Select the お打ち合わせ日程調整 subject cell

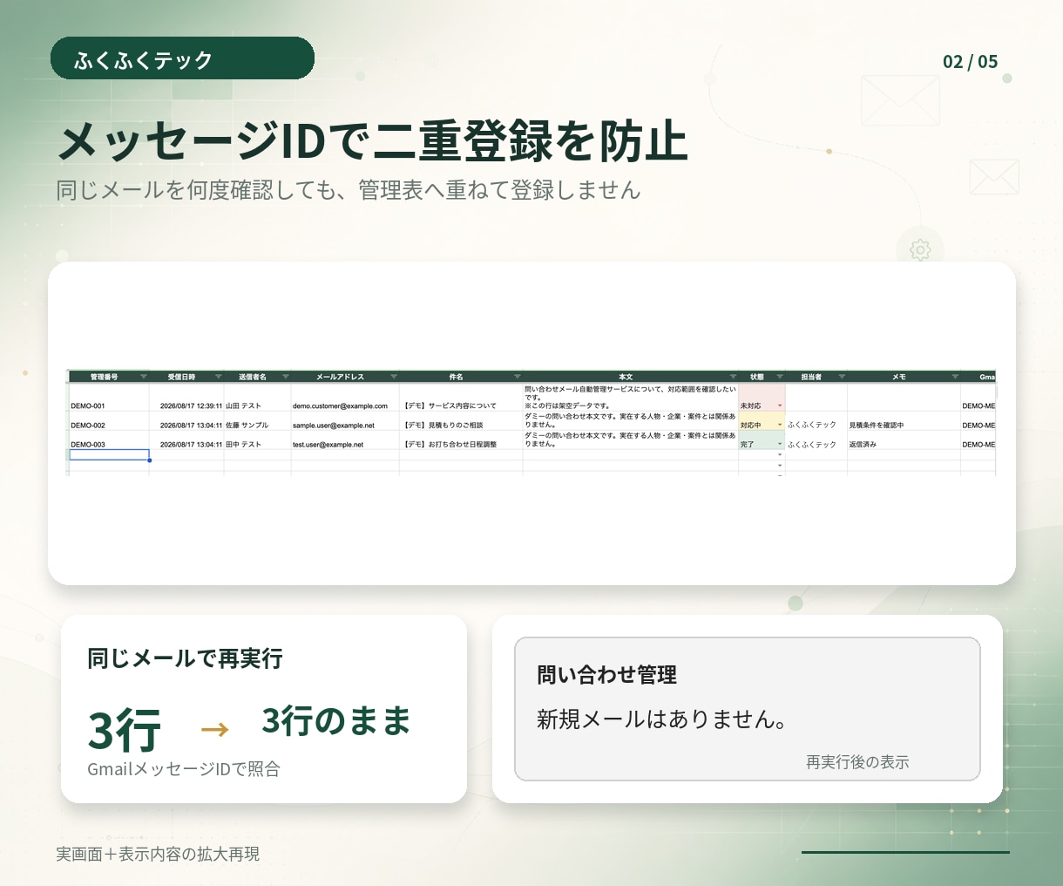click(x=461, y=440)
